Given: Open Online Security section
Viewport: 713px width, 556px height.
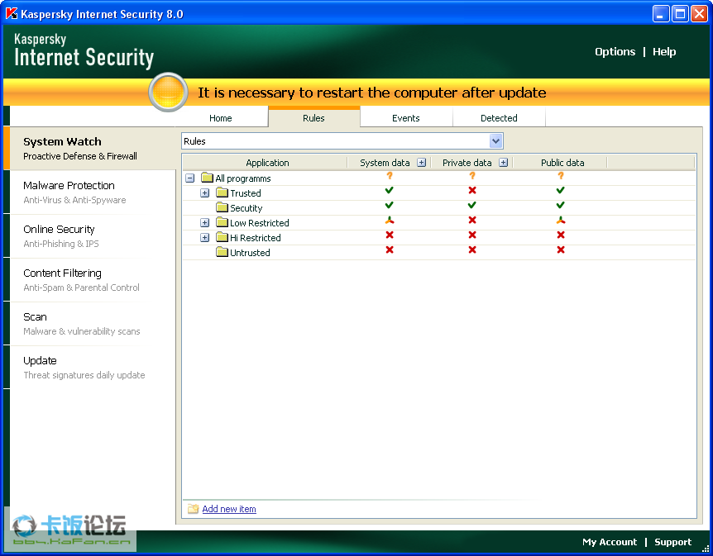Looking at the screenshot, I should click(89, 235).
